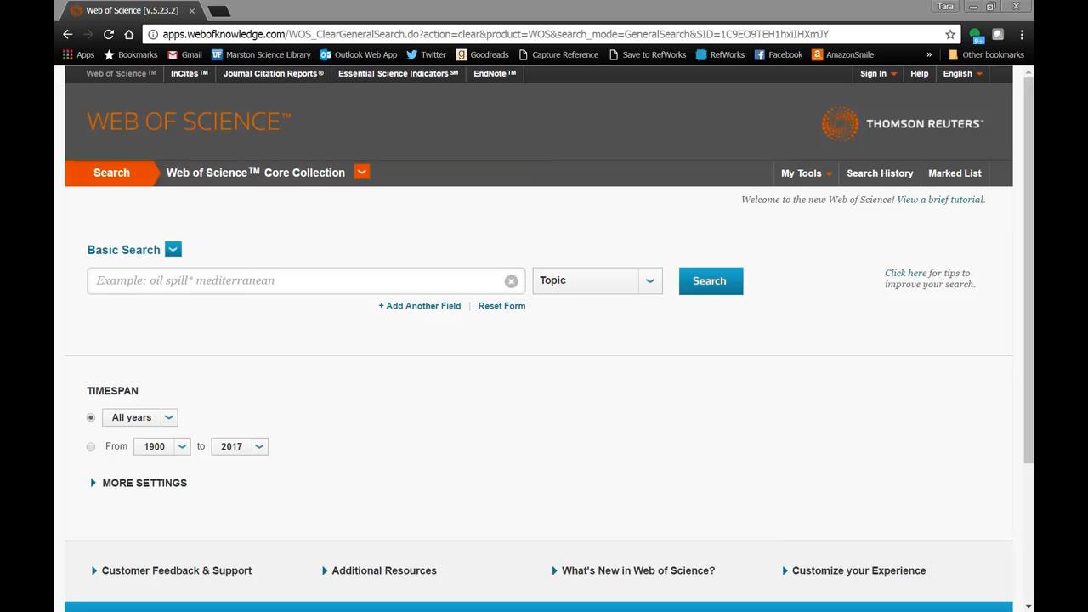Viewport: 1088px width, 612px height.
Task: Go to the browser home page icon
Action: coord(129,34)
